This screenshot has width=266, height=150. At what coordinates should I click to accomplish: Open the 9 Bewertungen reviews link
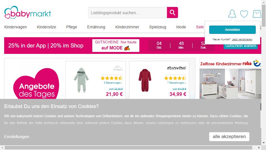click(113, 83)
